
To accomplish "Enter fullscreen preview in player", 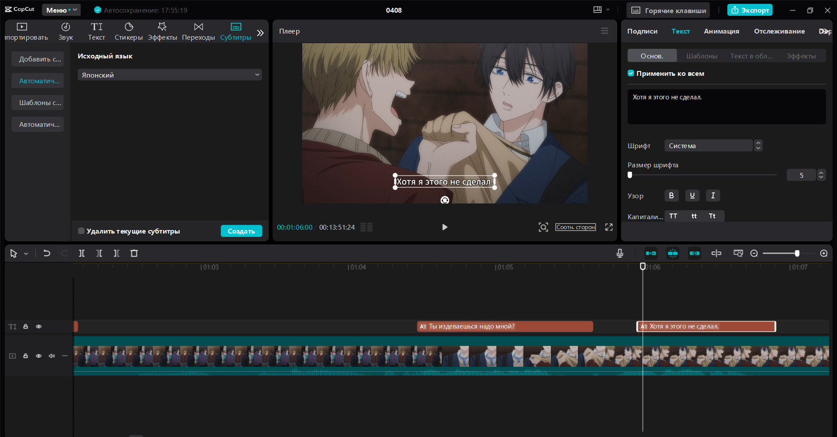I will click(x=609, y=227).
